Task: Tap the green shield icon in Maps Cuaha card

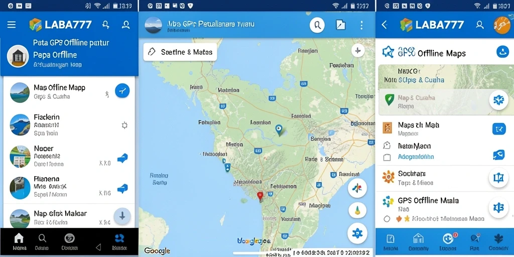Action: click(x=390, y=100)
